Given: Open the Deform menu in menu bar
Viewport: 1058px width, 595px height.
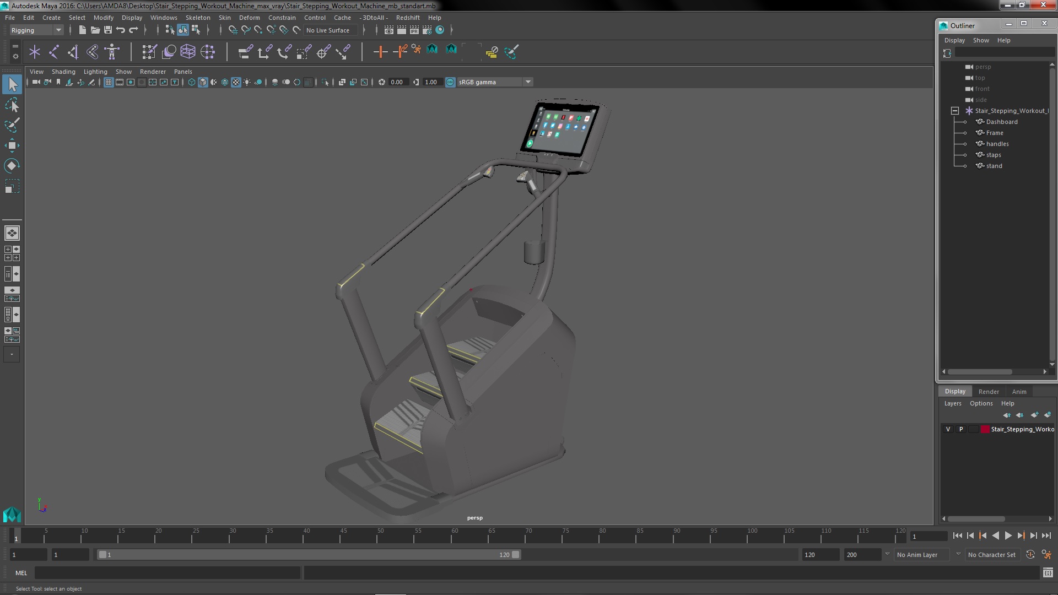Looking at the screenshot, I should [x=249, y=18].
